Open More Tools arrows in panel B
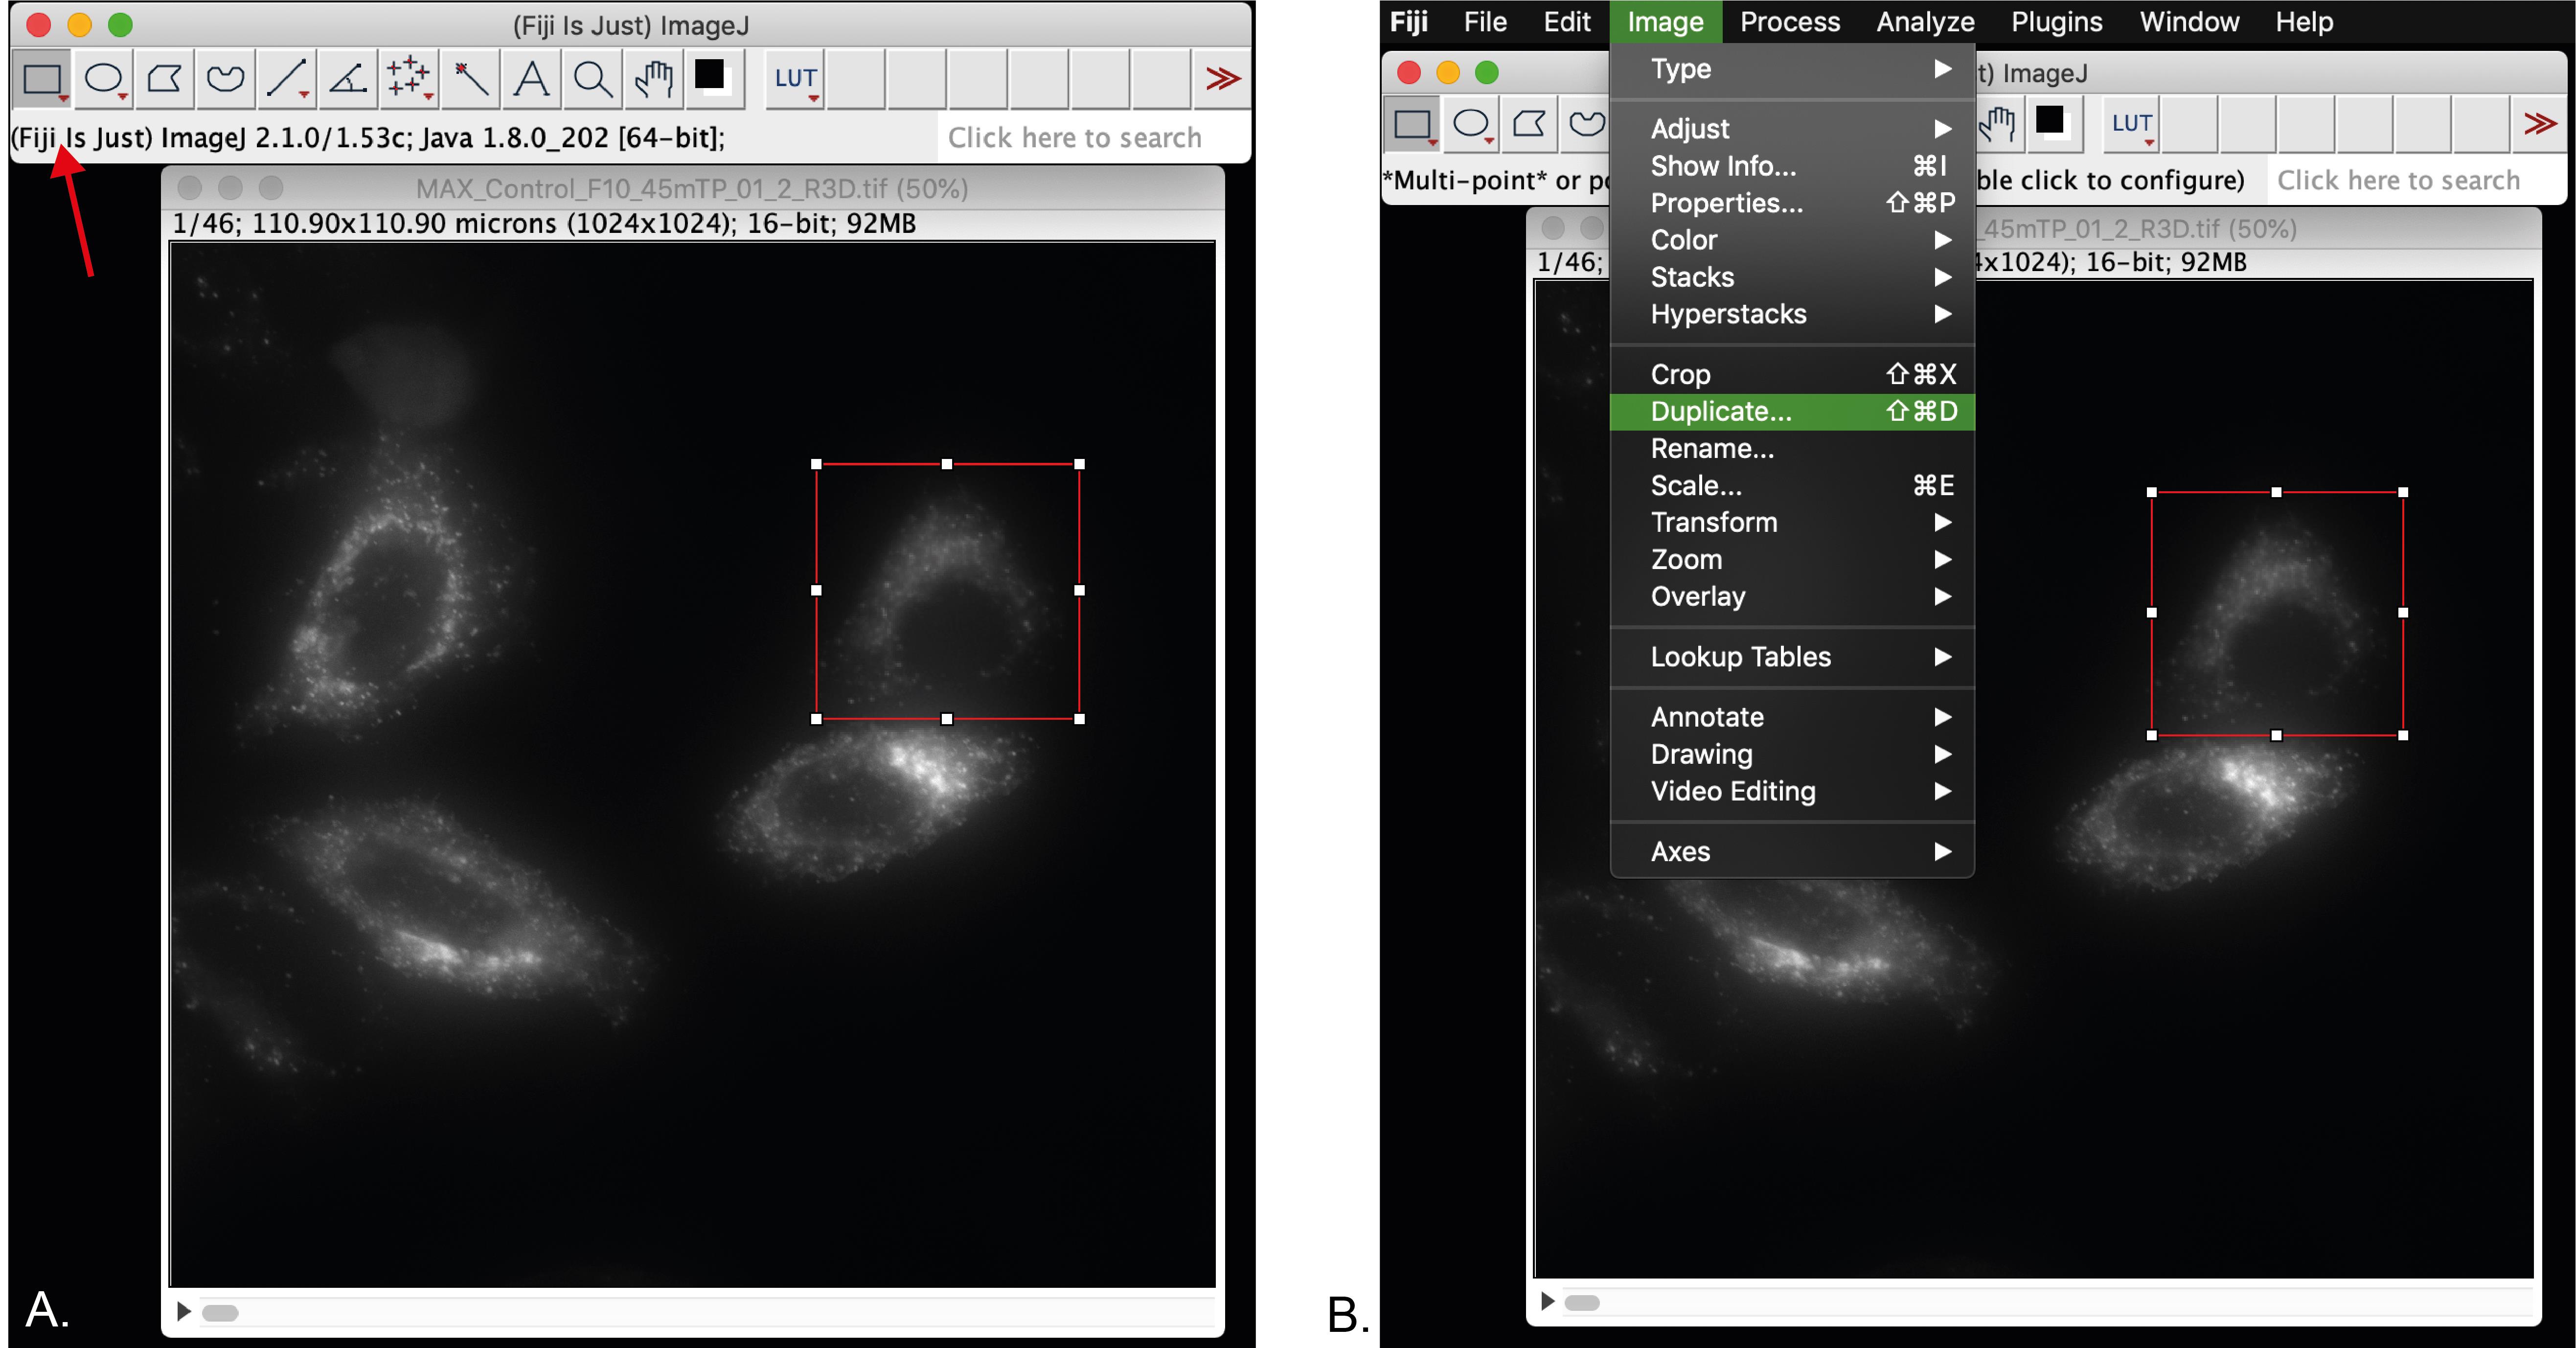The width and height of the screenshot is (2576, 1348). pos(2540,124)
